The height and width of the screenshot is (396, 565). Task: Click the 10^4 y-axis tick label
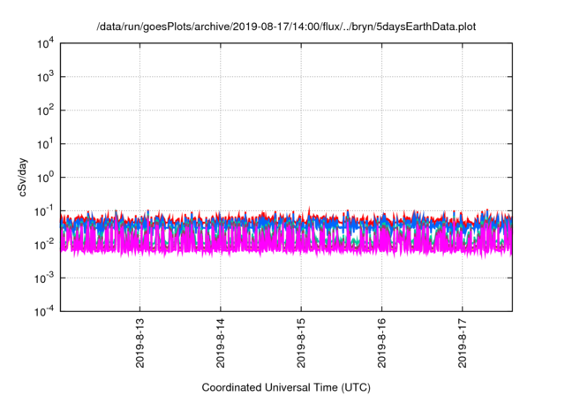(x=45, y=43)
